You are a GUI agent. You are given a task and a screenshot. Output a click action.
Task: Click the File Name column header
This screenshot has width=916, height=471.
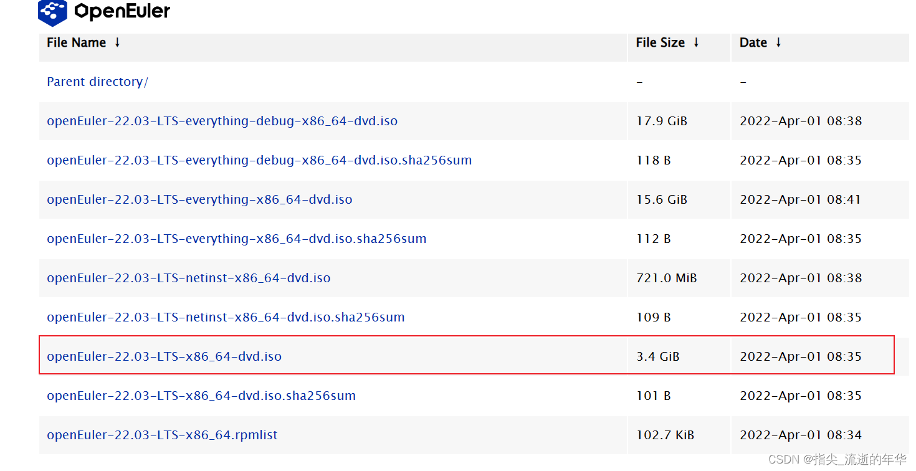[x=77, y=42]
